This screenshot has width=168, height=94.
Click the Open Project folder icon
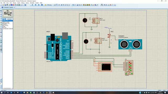click(x=4, y=5)
